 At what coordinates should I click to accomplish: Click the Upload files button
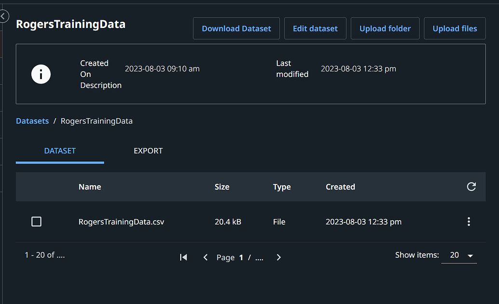click(x=455, y=28)
